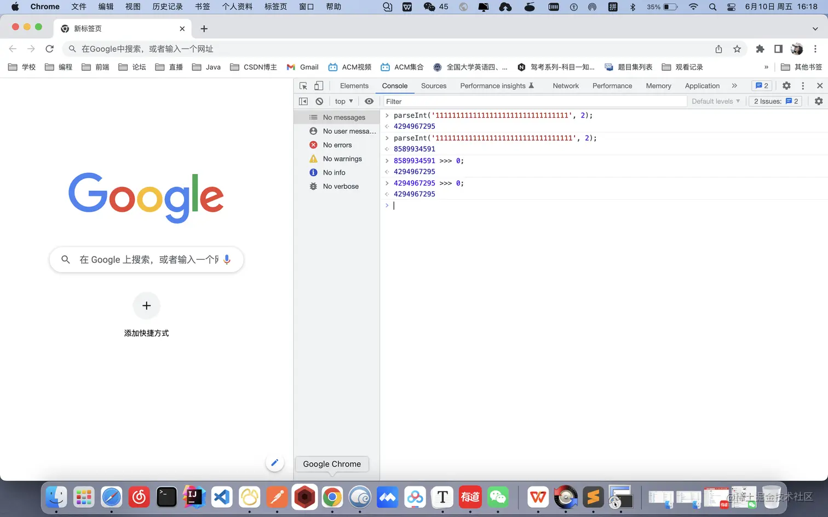Image resolution: width=828 pixels, height=517 pixels.
Task: Toggle the device toolbar icon
Action: click(x=319, y=86)
